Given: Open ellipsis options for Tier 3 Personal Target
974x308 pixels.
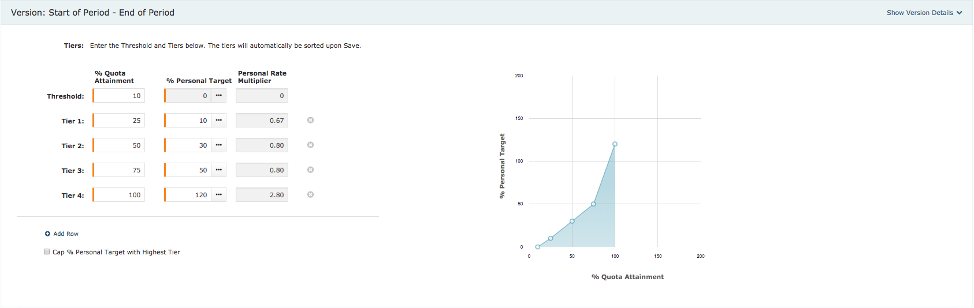Looking at the screenshot, I should click(x=218, y=170).
